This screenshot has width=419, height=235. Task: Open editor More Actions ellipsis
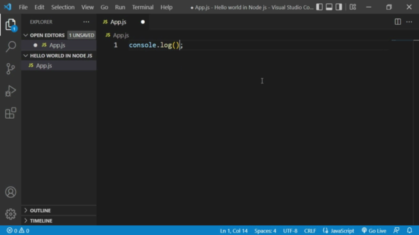409,22
